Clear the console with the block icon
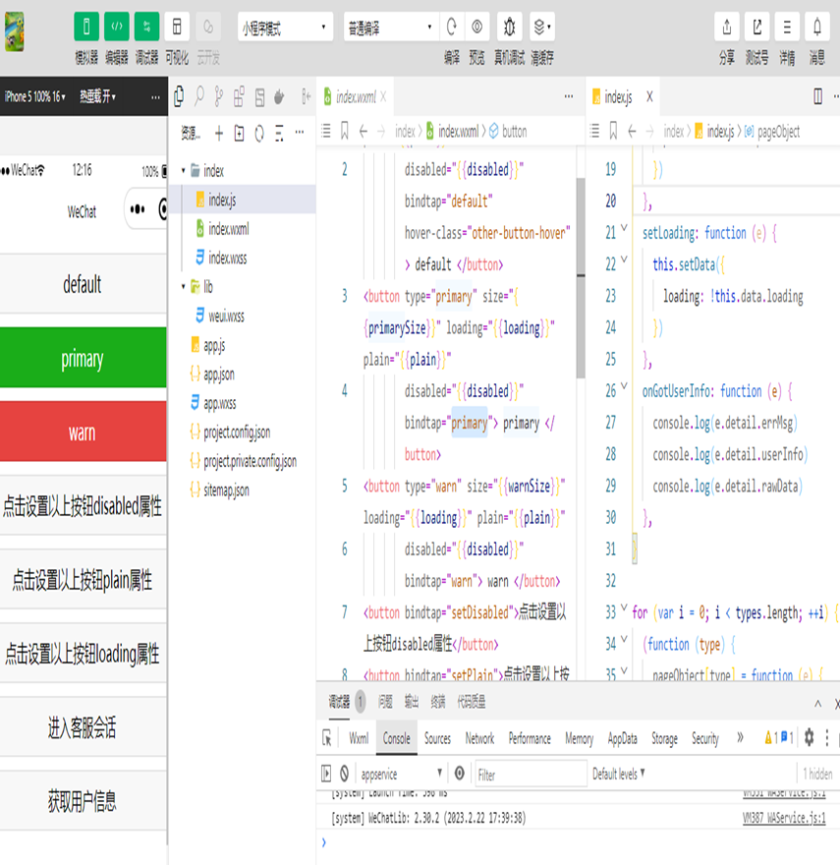Viewport: 840px width, 865px height. [x=344, y=774]
